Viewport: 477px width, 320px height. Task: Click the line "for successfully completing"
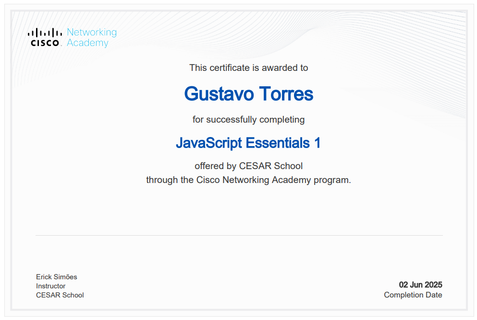click(248, 119)
